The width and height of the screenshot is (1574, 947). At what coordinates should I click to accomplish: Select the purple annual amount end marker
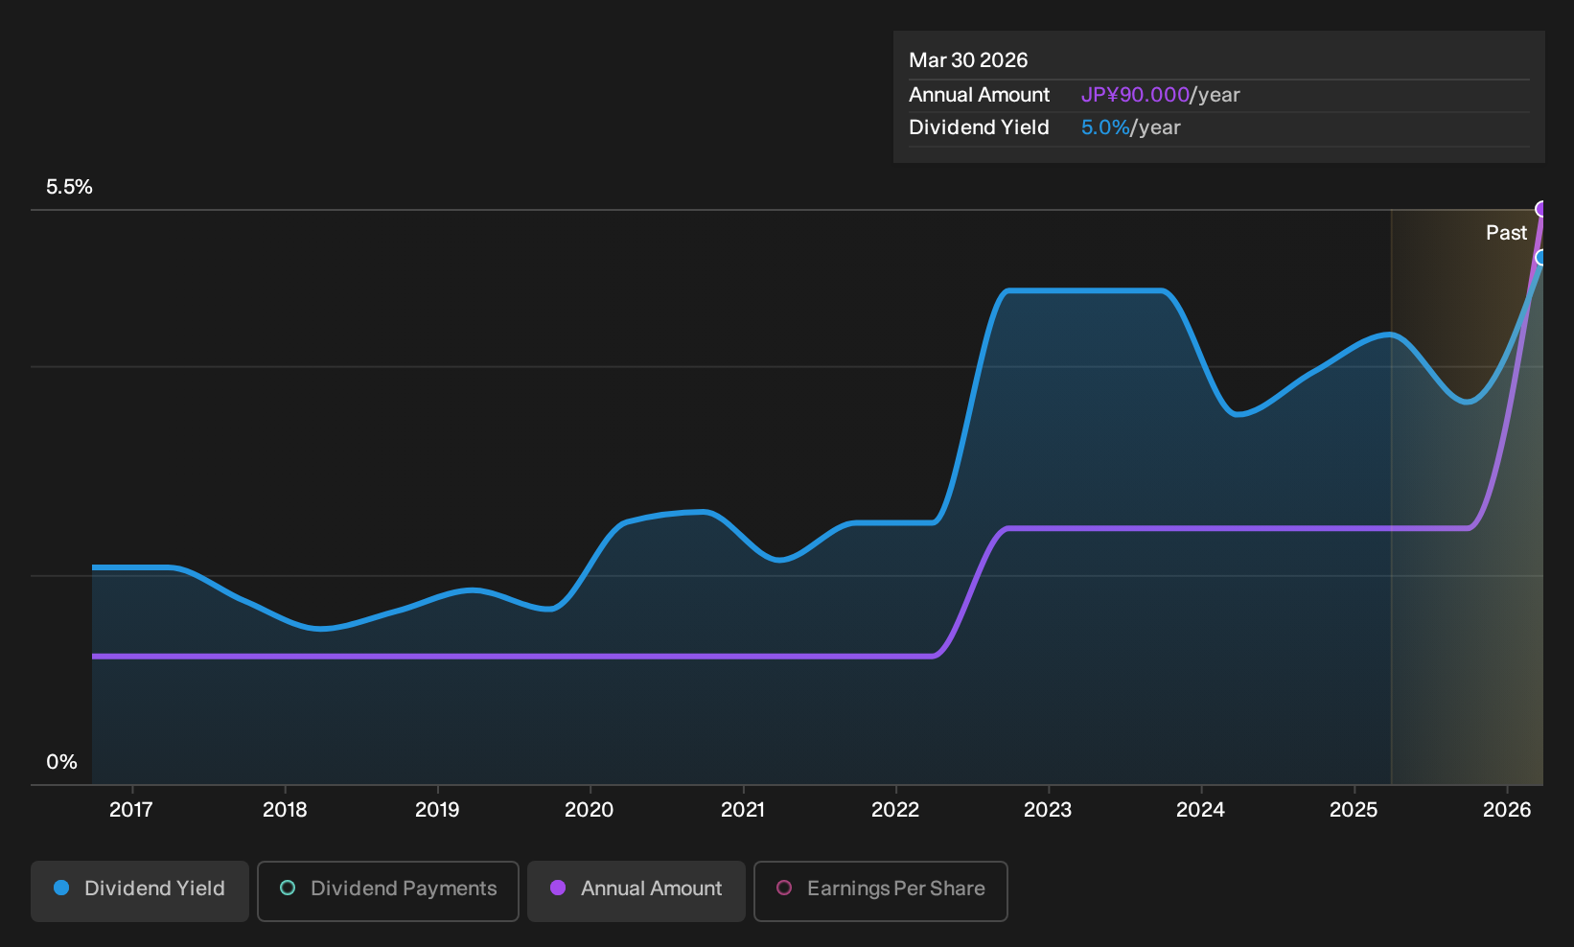(1541, 209)
